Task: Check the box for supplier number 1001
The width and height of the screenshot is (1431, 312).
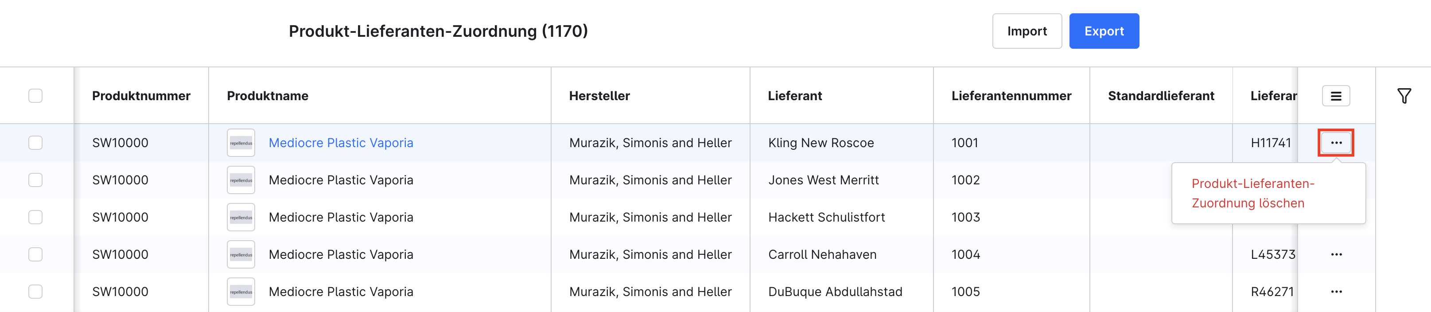Action: (35, 143)
